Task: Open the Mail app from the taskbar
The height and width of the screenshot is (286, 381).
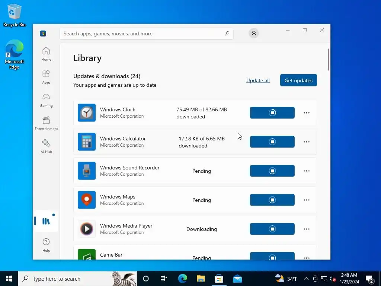Action: pos(237,279)
